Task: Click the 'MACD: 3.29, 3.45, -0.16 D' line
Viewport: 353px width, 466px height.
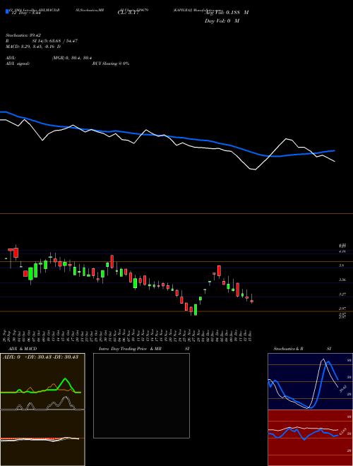Action: (x=33, y=47)
